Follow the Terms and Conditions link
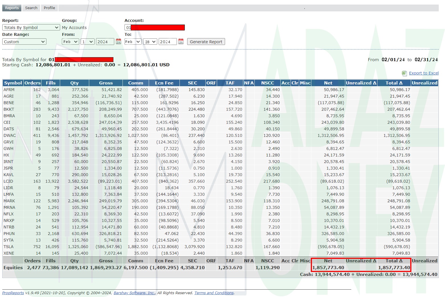This screenshot has height=297, width=445. (x=214, y=293)
